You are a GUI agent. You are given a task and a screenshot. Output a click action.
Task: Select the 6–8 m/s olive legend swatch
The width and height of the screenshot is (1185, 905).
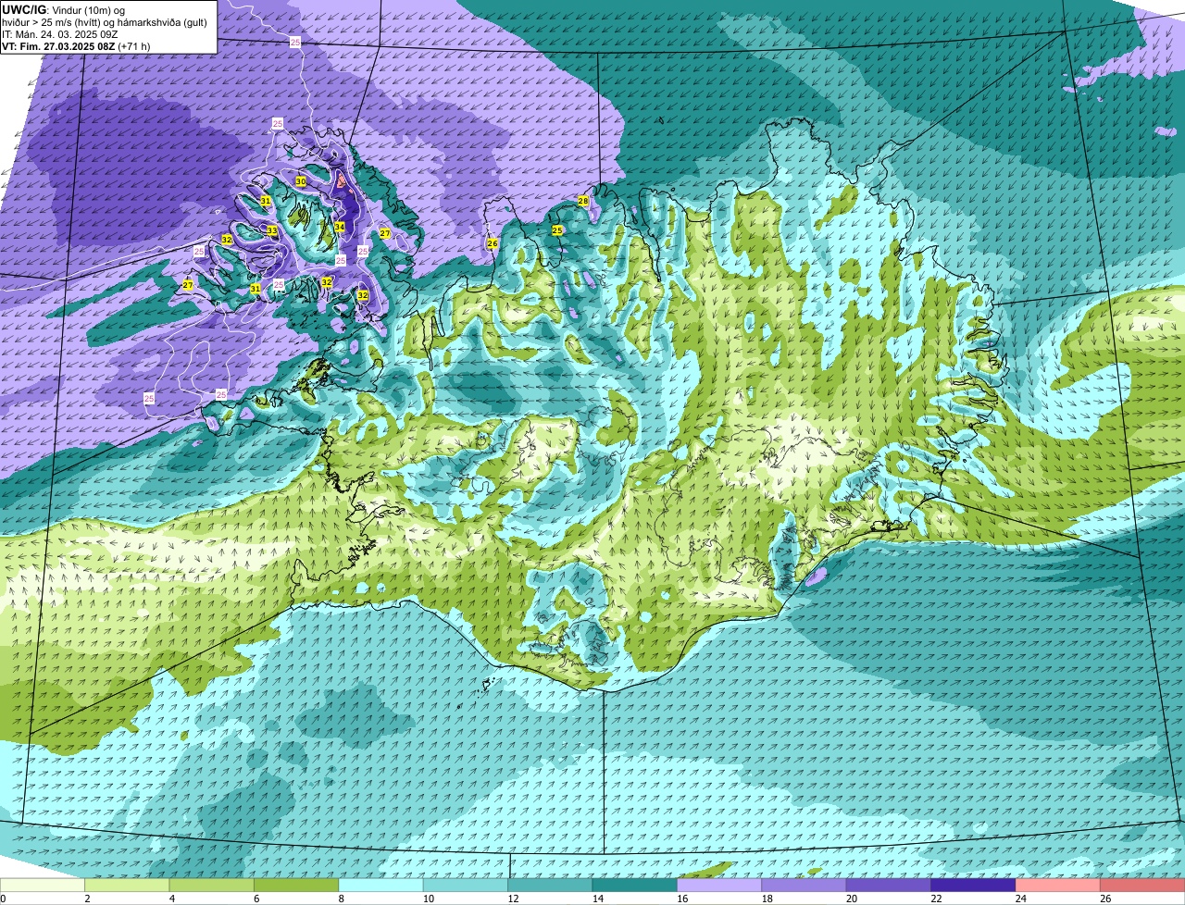pos(296,886)
